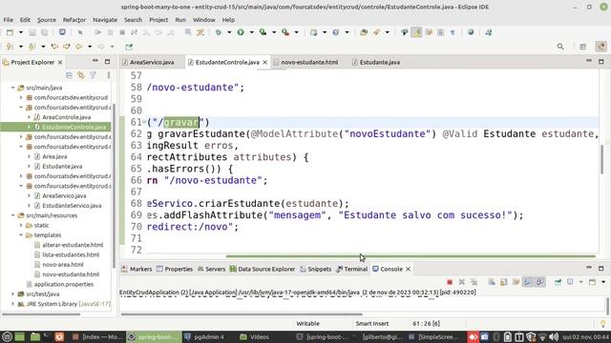Open Display Selected Console dropdown arrow
Screen dimensions: 611x343
click(581, 282)
